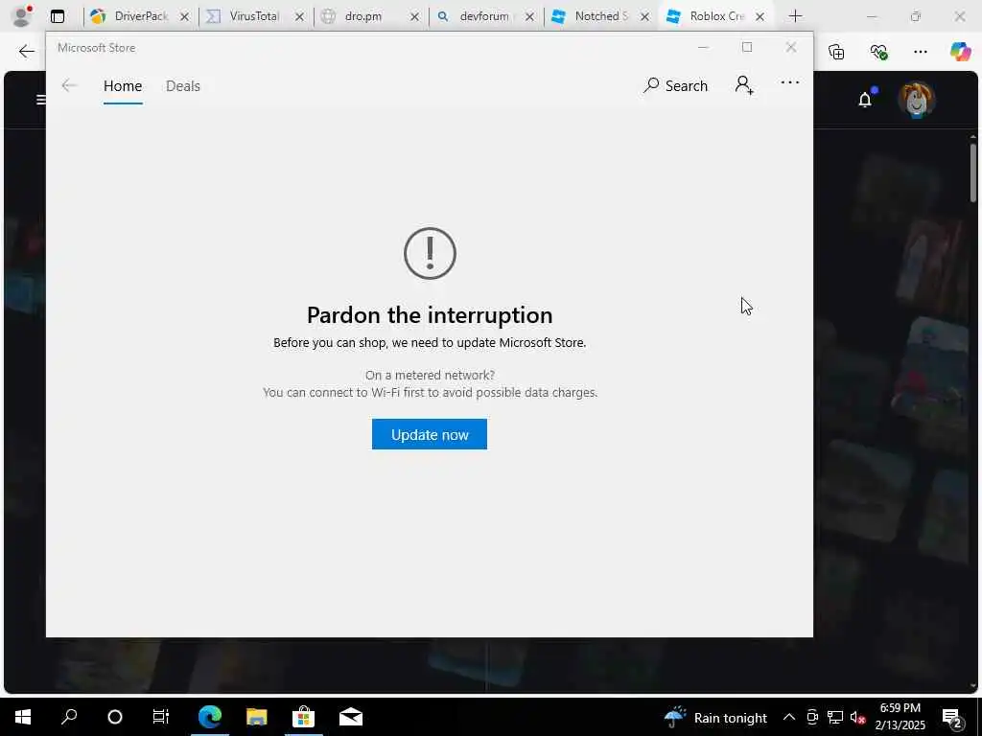
Task: Open Edge tab actions menu icon
Action: (x=58, y=16)
